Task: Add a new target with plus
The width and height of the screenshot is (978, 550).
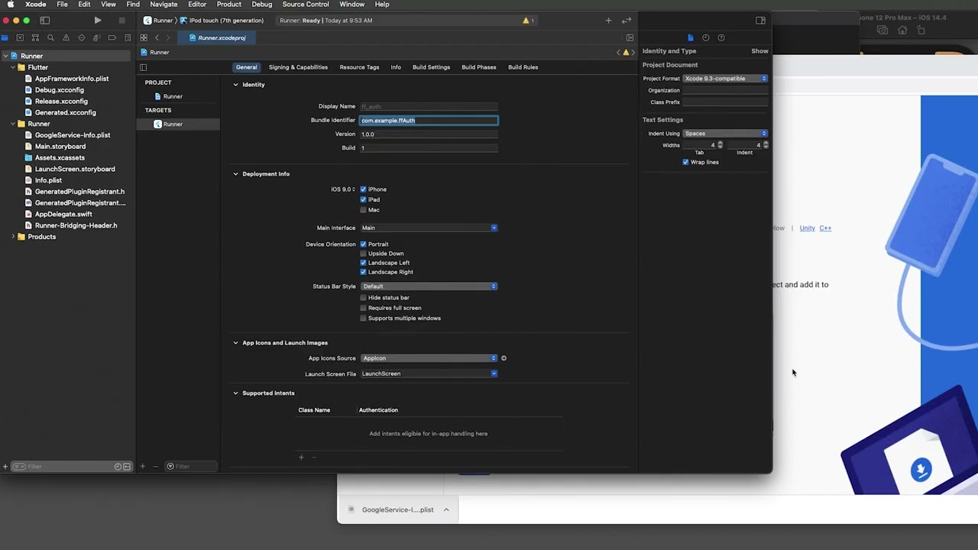Action: 142,466
